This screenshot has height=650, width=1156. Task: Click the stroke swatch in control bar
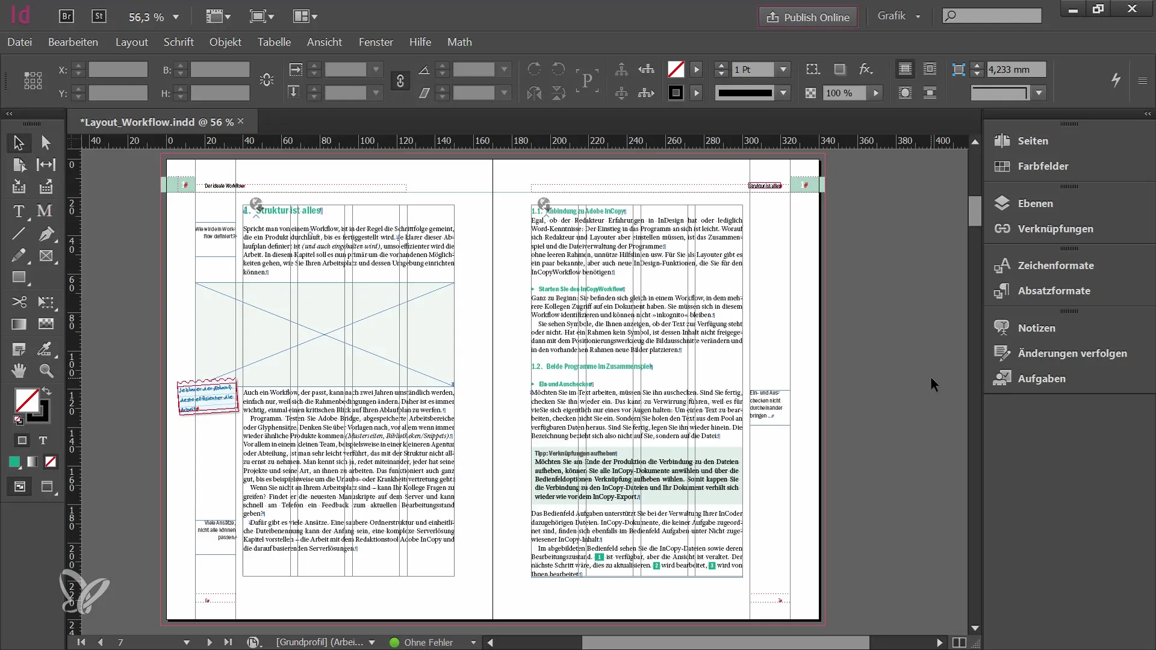pos(676,93)
